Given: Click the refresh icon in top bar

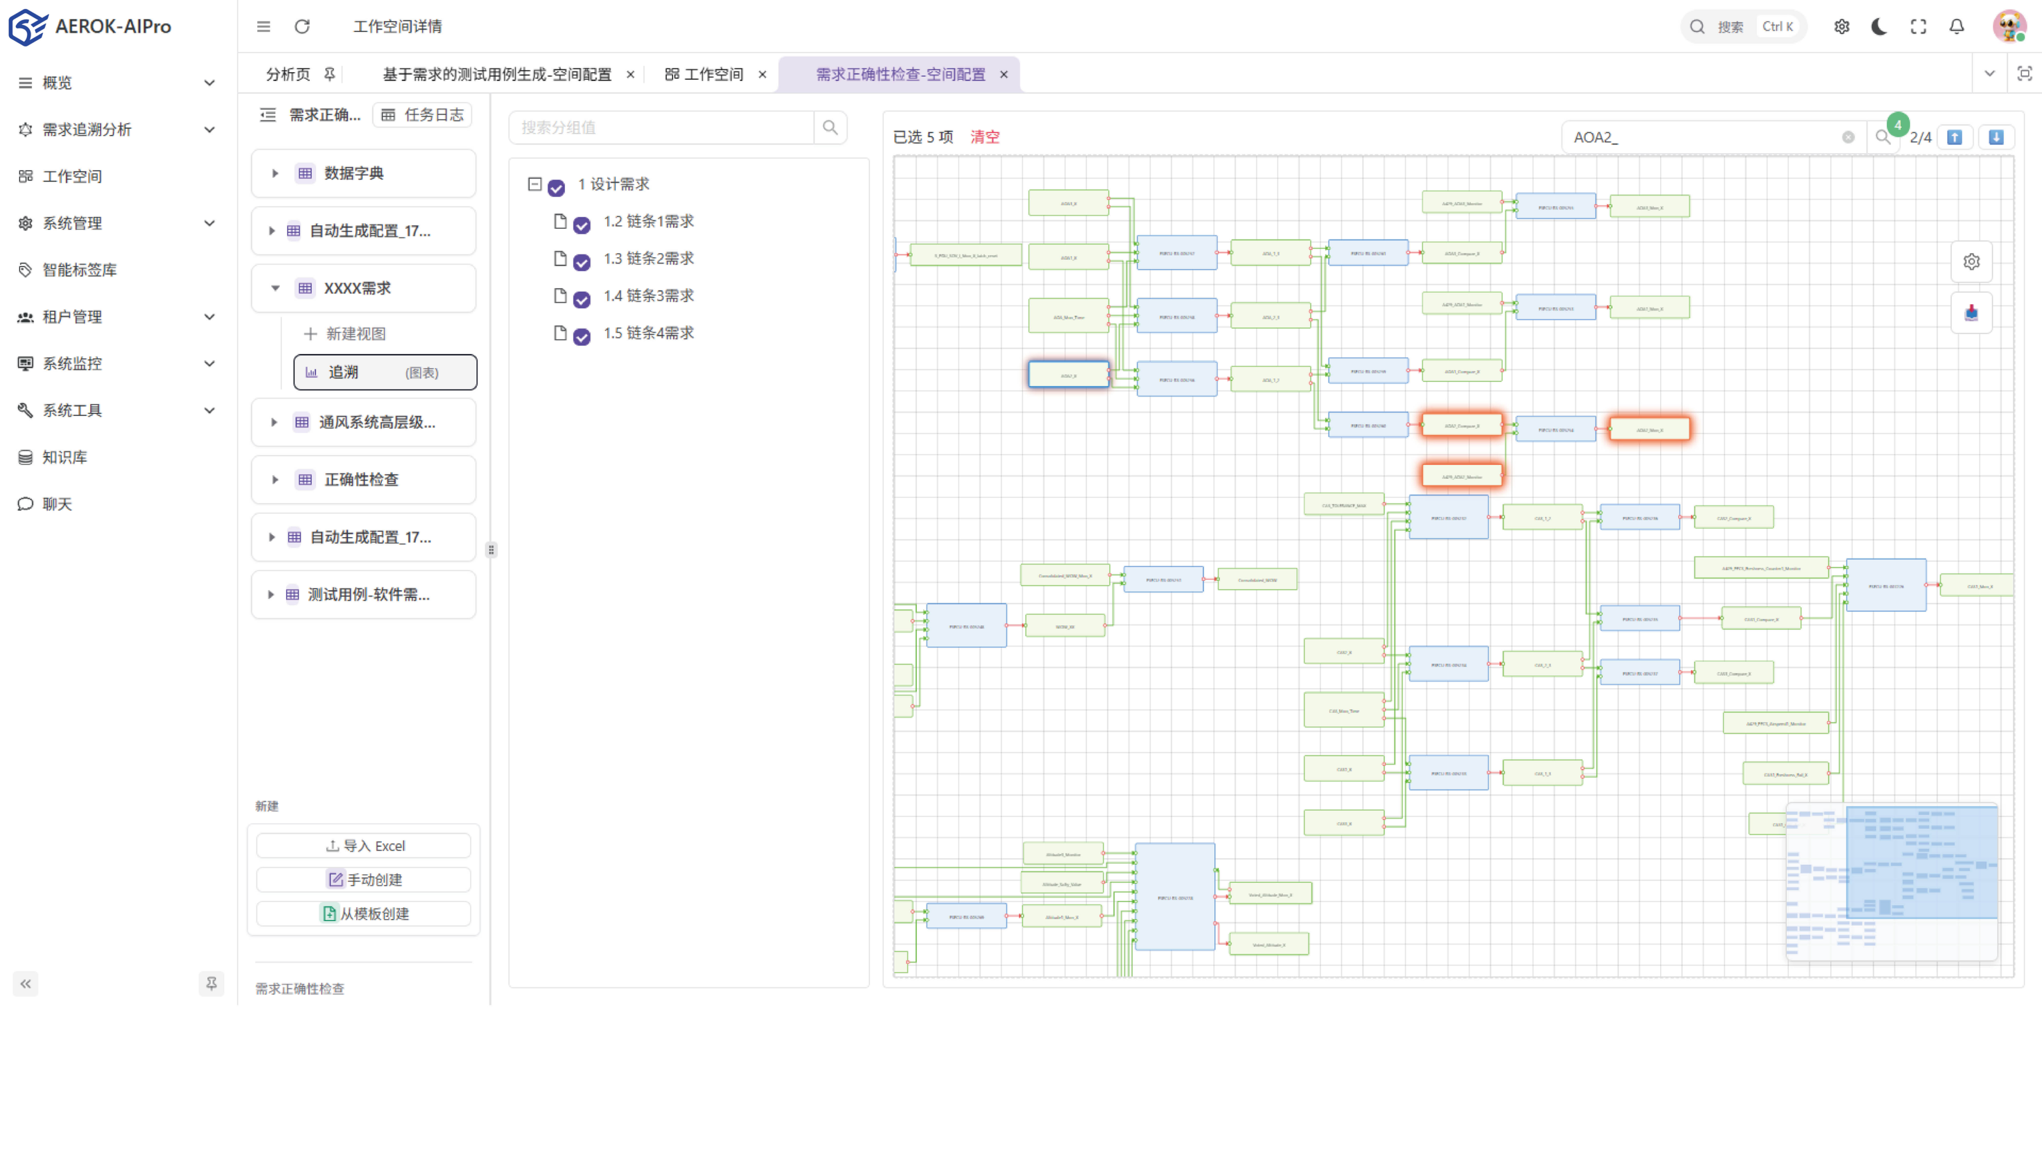Looking at the screenshot, I should [302, 26].
